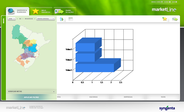Select the Empresas bottom tab
Viewport: 184px width, 112px height.
coord(128,97)
